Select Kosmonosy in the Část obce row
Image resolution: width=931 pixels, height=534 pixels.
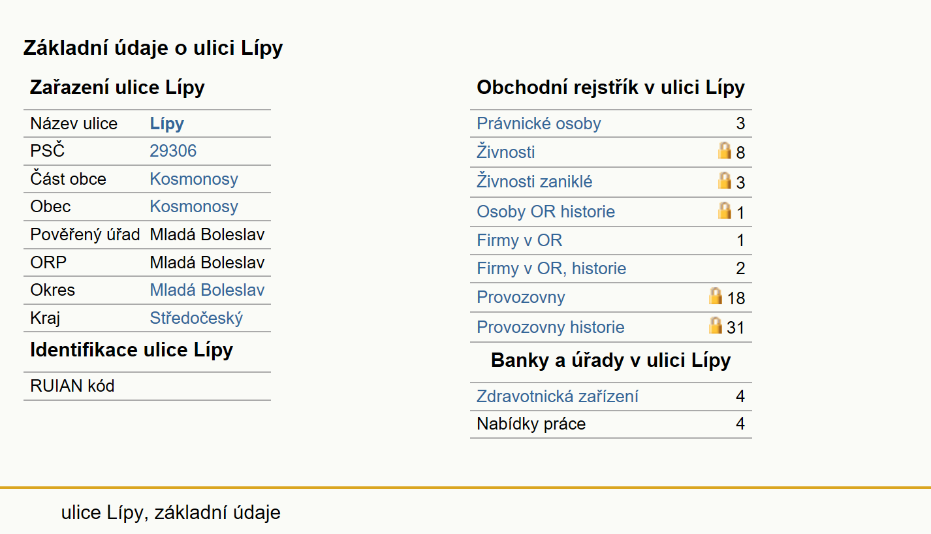click(x=194, y=179)
